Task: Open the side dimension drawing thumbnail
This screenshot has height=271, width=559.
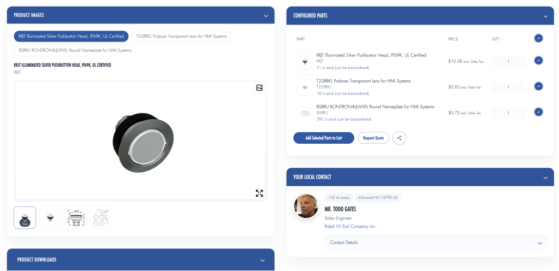Action: [76, 217]
